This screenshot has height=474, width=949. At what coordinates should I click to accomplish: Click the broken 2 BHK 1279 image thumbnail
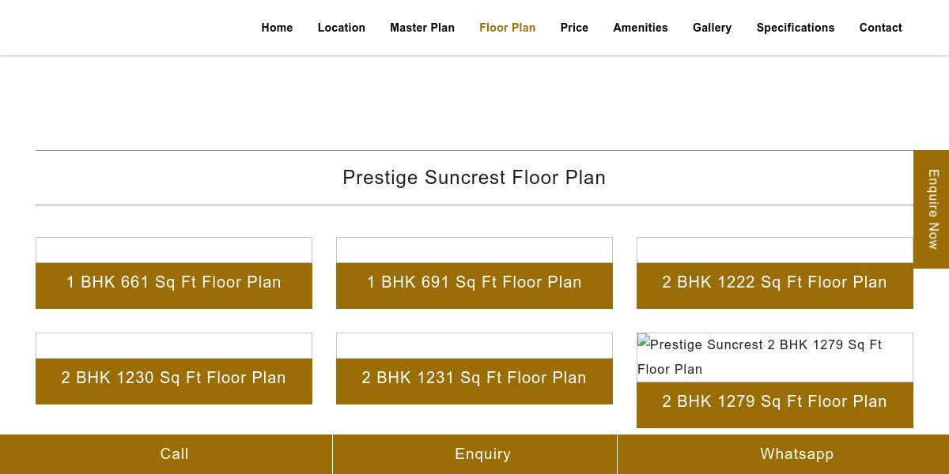[x=775, y=357]
